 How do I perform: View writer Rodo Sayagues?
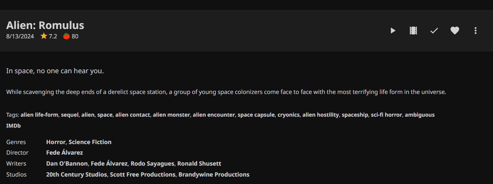coord(153,164)
